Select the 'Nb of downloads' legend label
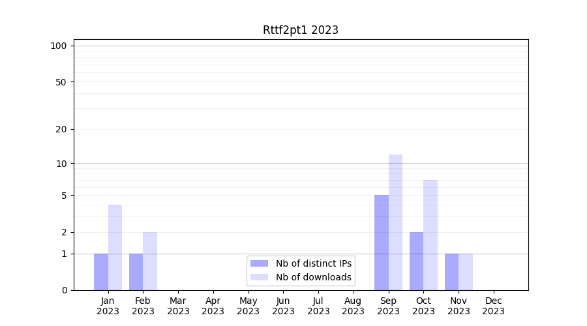 pyautogui.click(x=313, y=277)
